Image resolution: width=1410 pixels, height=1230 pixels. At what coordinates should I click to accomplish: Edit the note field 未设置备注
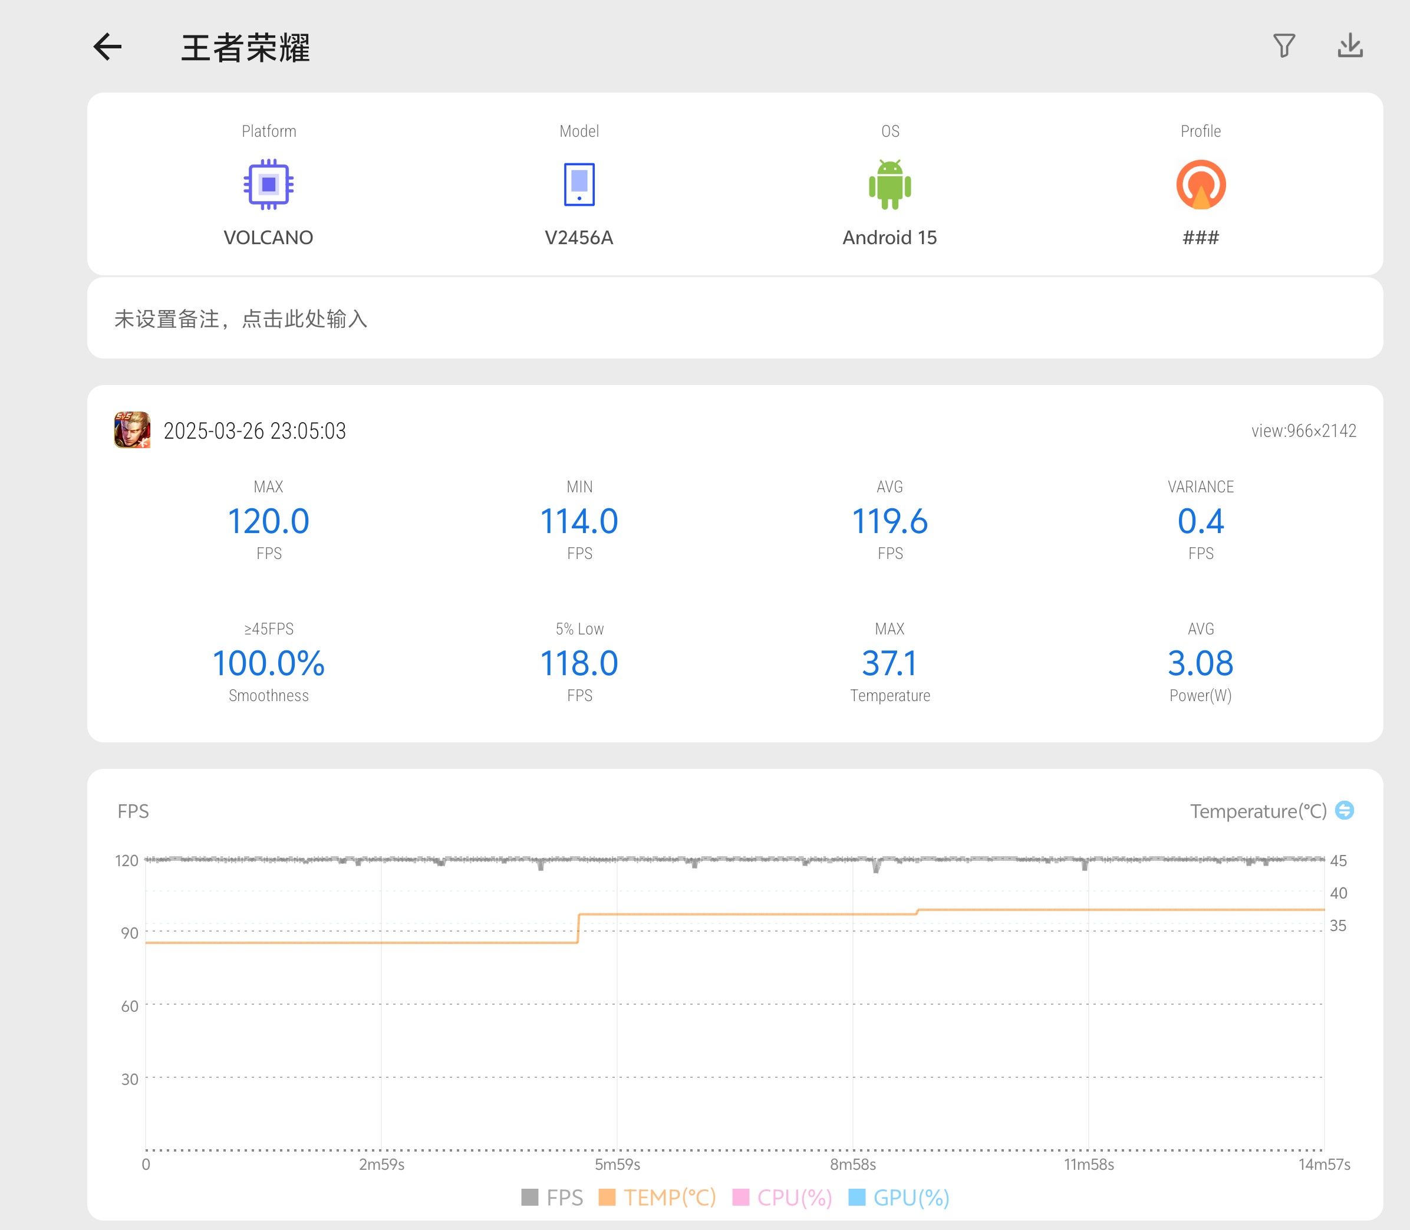tap(735, 318)
